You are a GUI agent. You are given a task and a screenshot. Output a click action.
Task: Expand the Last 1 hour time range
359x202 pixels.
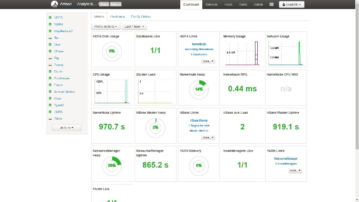pyautogui.click(x=134, y=27)
